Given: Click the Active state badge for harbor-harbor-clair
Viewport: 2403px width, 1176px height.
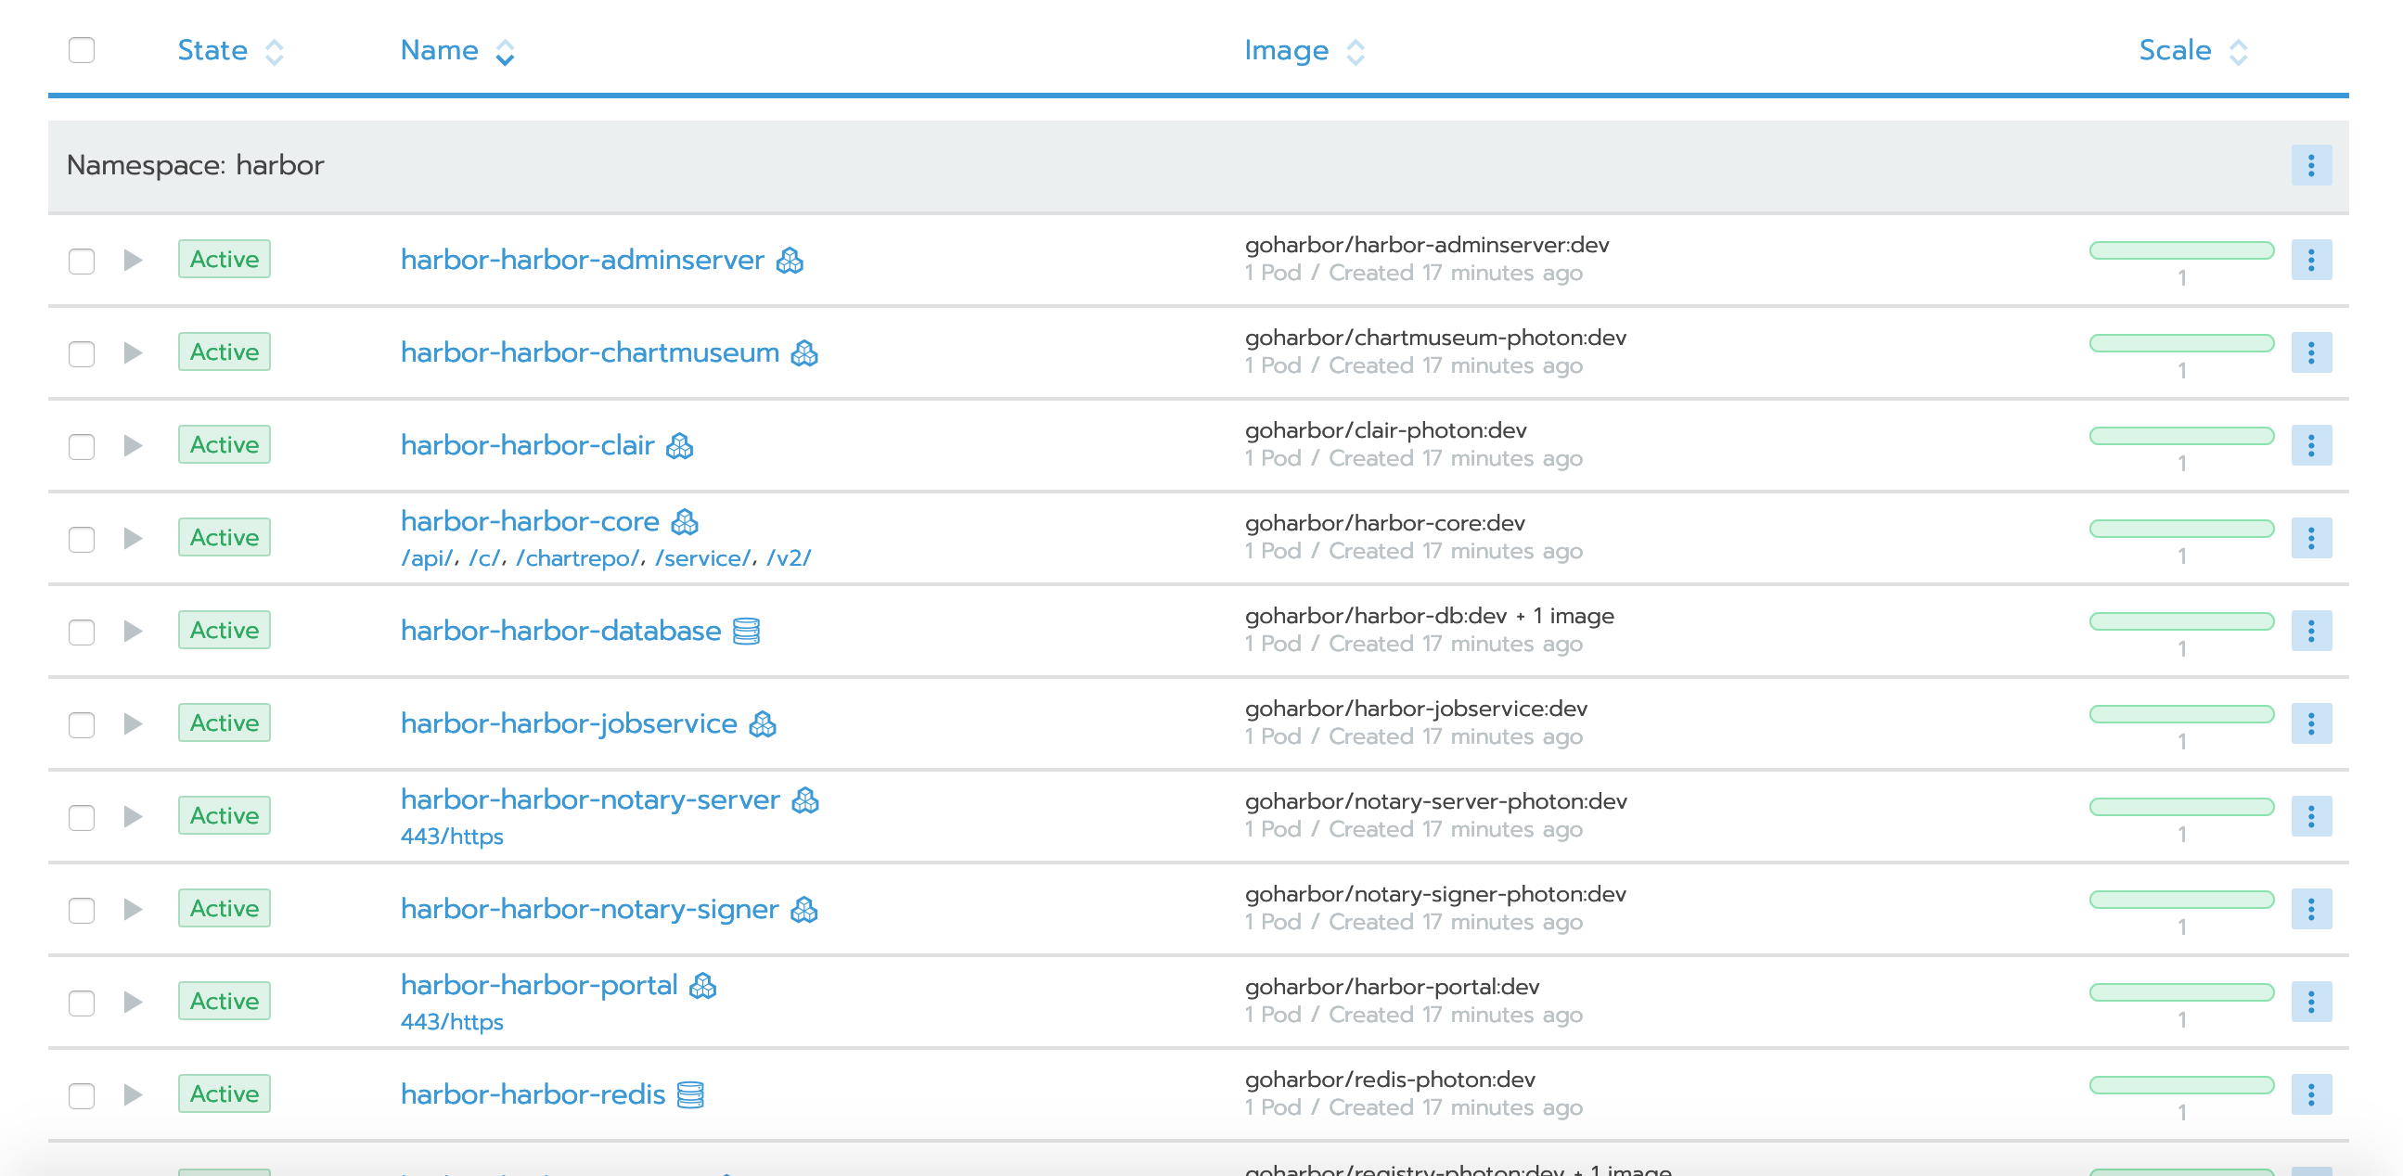Looking at the screenshot, I should pos(224,445).
